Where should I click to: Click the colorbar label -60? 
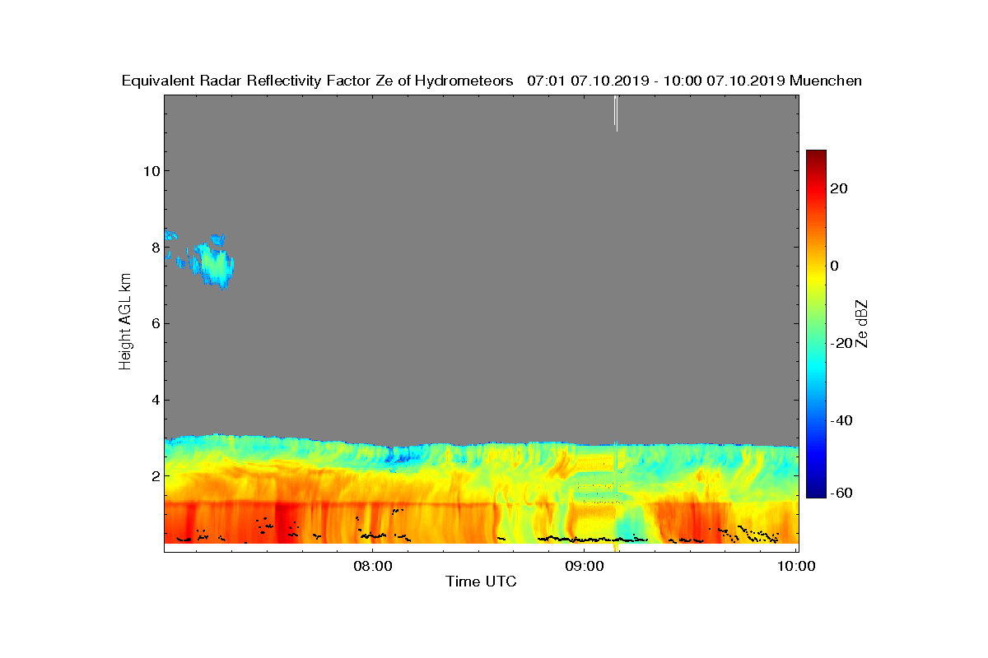[842, 493]
